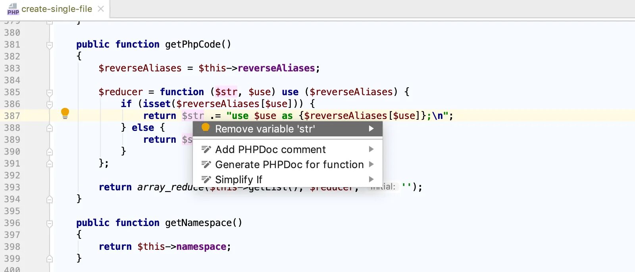
Task: Fold the getNamespace function at line 396
Action: [50, 223]
